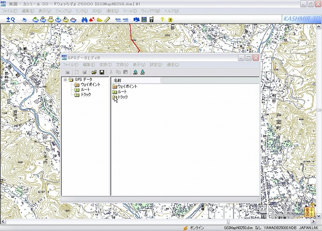Click the green-topped map layer icon
Viewport: 322px width, 231px height.
pos(35,19)
